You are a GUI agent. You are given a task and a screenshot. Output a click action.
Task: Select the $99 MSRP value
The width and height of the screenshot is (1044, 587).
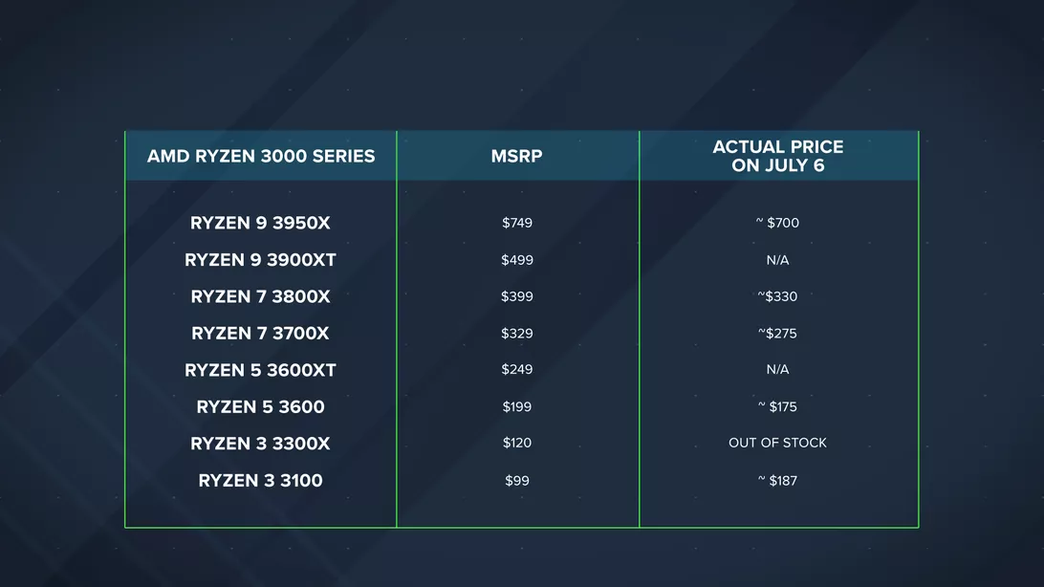pos(517,480)
